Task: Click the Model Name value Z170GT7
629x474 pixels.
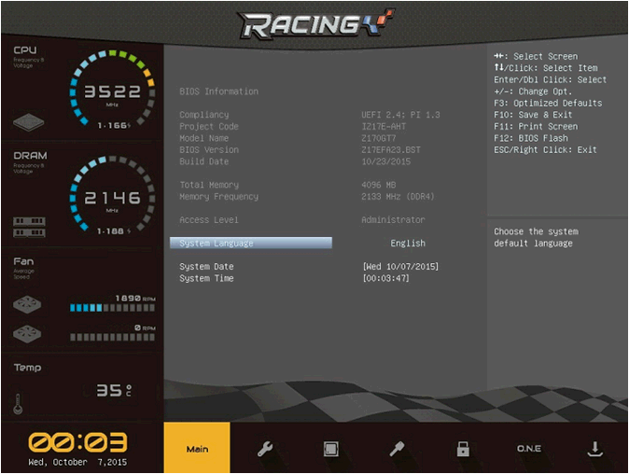Action: (378, 138)
